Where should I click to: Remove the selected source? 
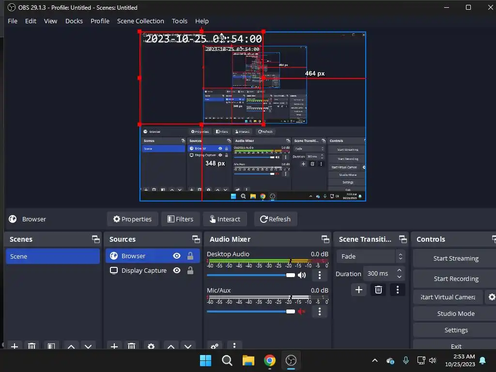132,346
